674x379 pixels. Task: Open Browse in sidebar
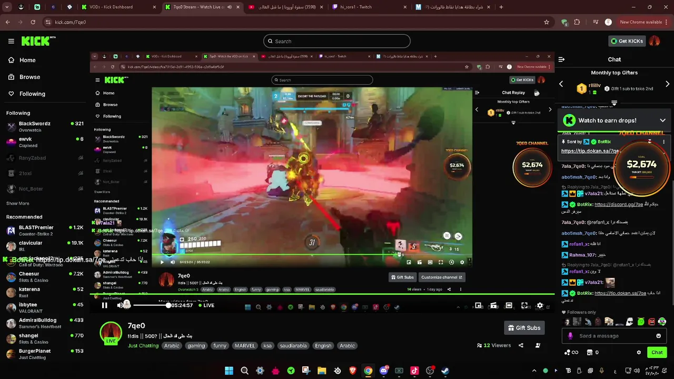click(24, 77)
